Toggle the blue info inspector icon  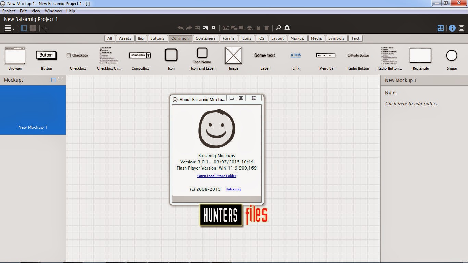[x=452, y=28]
